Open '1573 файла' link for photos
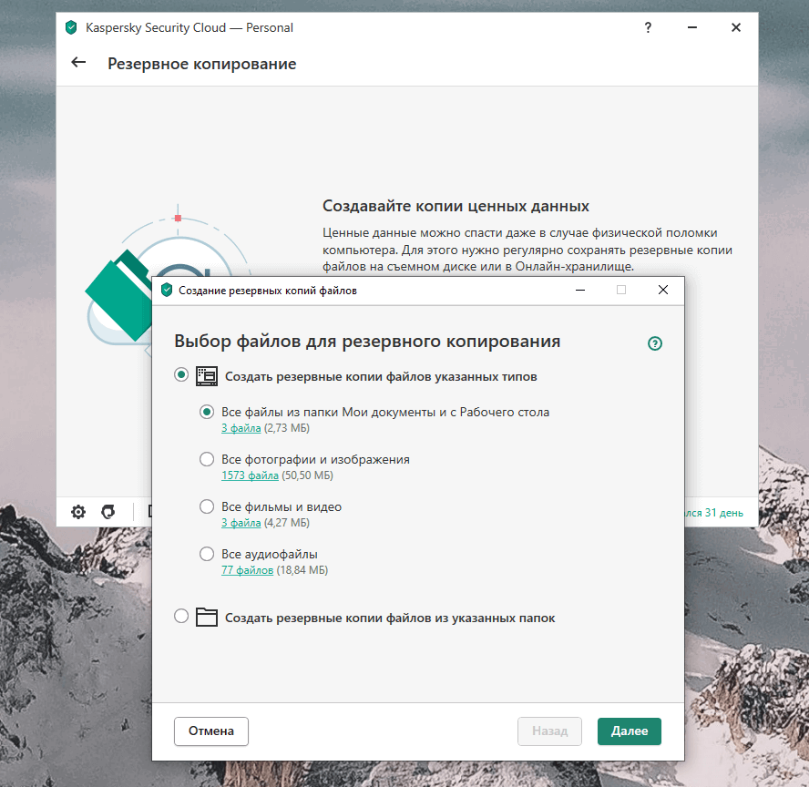Screen dimensions: 809x787 click(250, 475)
